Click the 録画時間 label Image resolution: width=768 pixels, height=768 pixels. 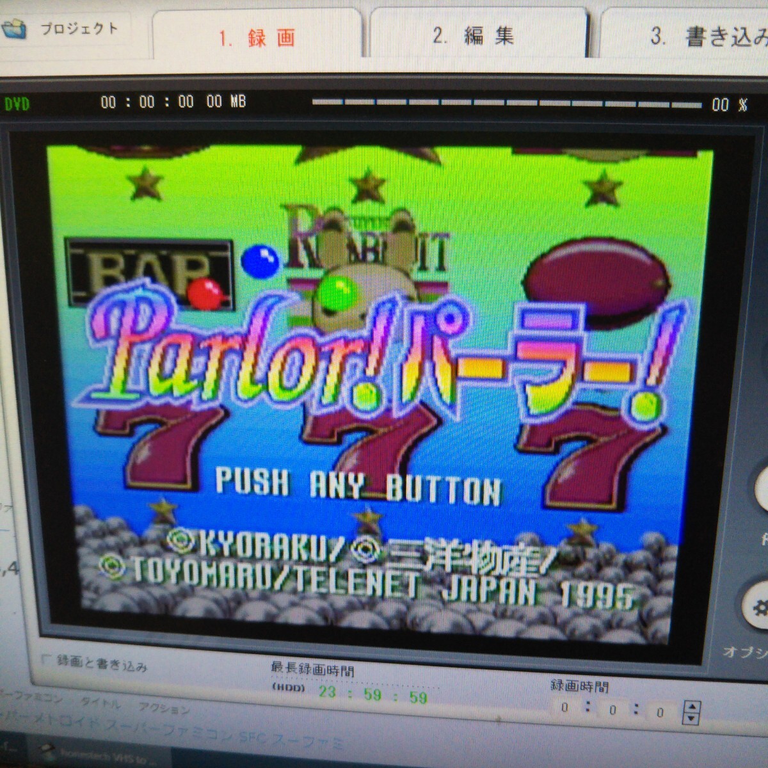tap(579, 686)
